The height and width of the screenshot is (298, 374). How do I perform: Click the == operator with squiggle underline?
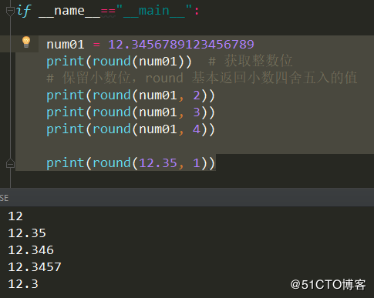pyautogui.click(x=108, y=12)
